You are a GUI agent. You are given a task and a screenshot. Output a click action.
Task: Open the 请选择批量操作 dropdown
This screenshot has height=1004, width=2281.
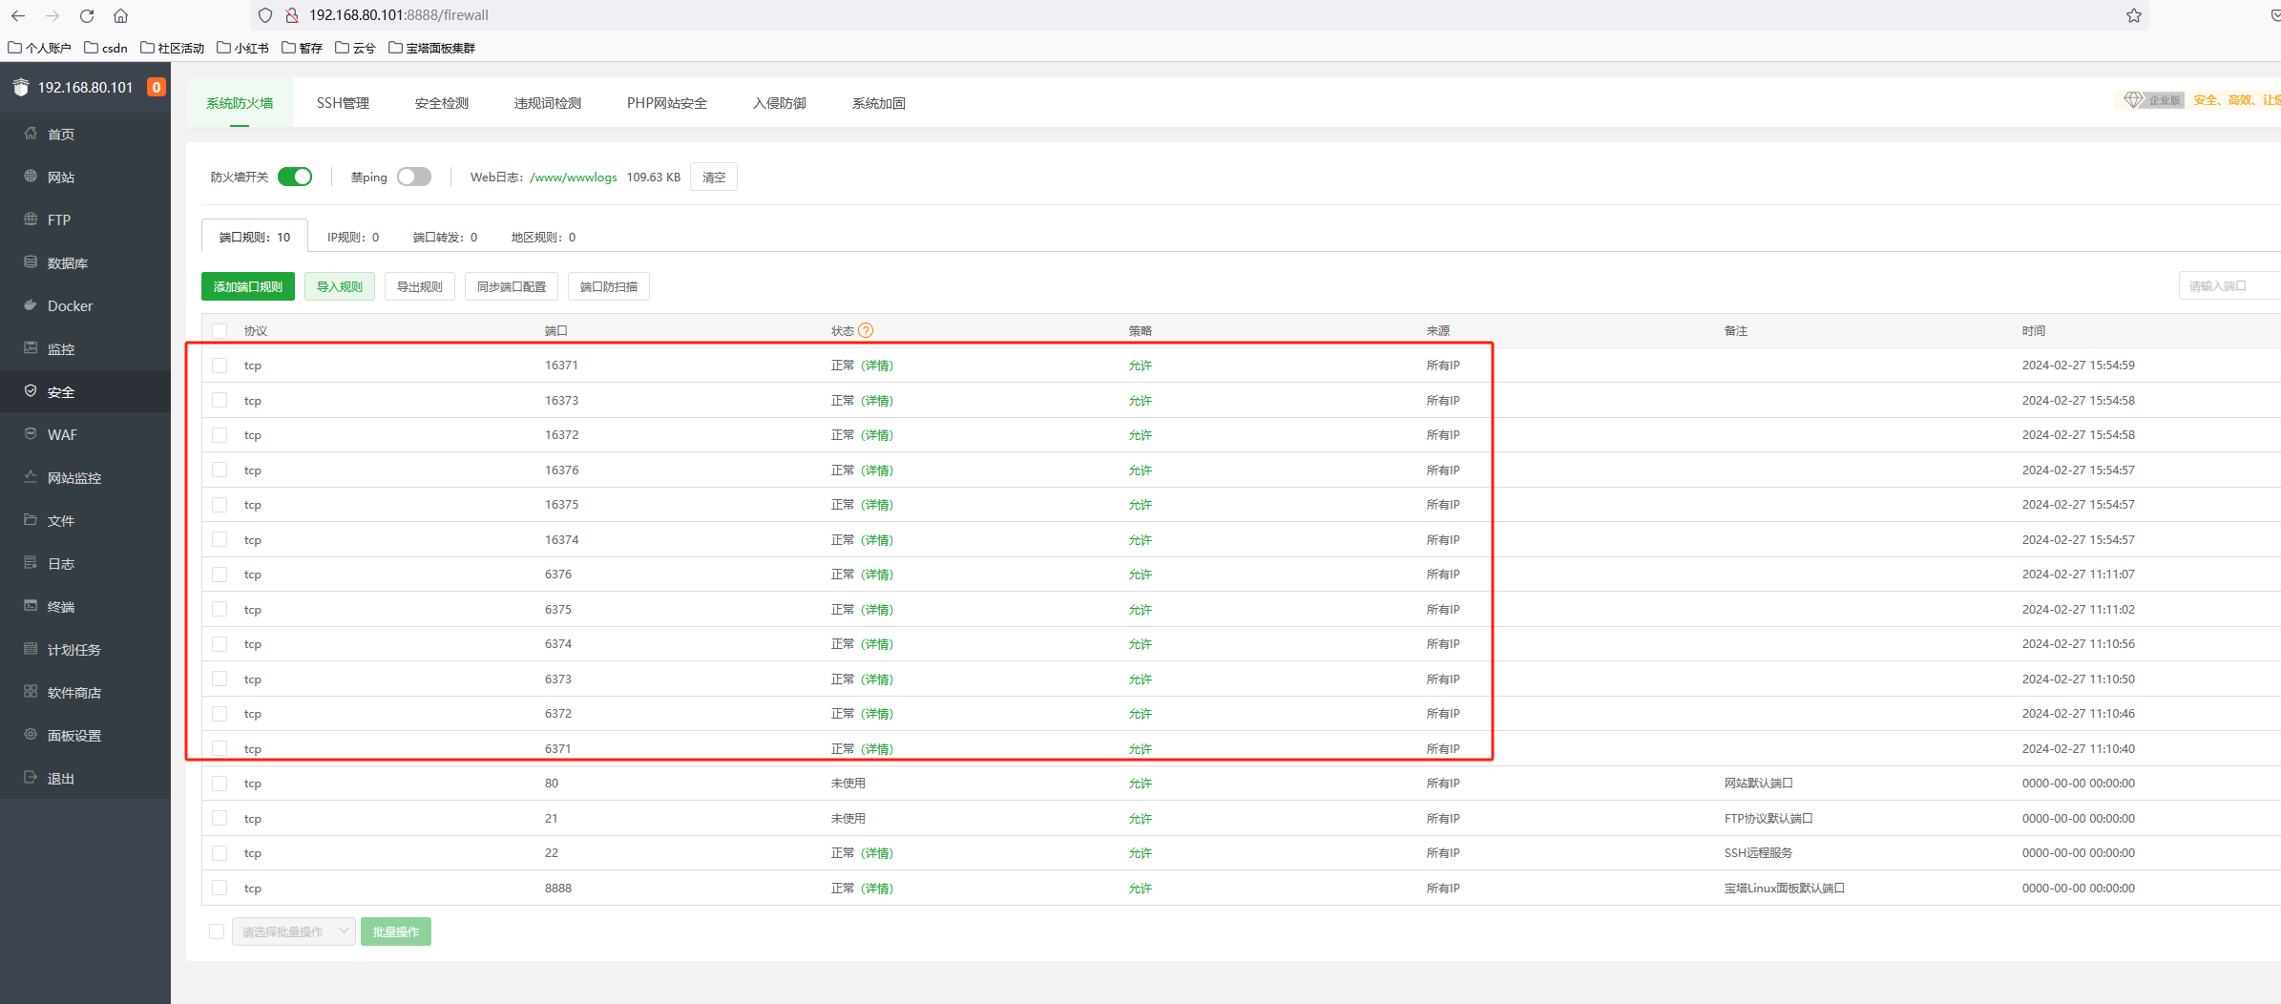294,931
